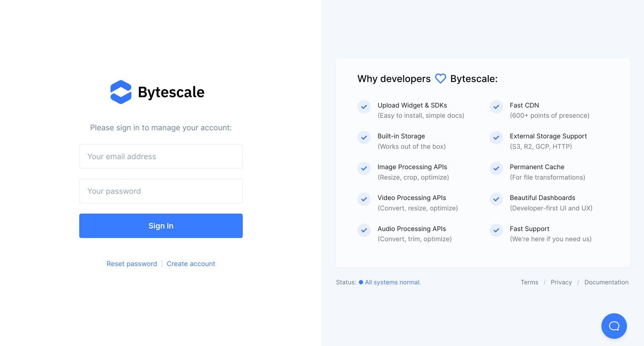Click '(600+ points of presence)' text
This screenshot has width=644, height=346.
pos(550,116)
